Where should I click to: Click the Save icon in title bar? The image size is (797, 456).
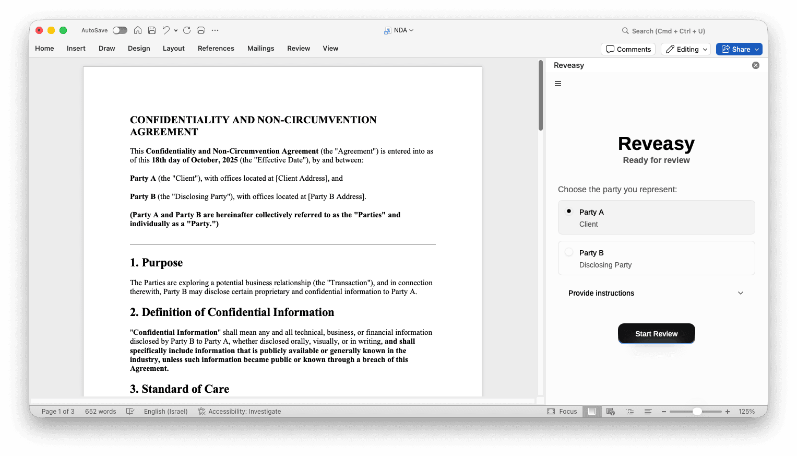tap(152, 30)
